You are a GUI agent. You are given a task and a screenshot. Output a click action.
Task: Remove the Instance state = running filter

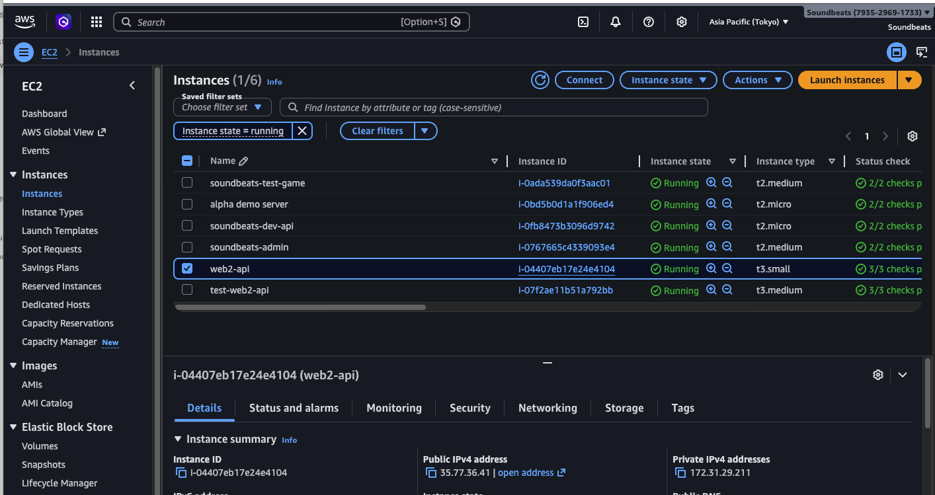(302, 131)
